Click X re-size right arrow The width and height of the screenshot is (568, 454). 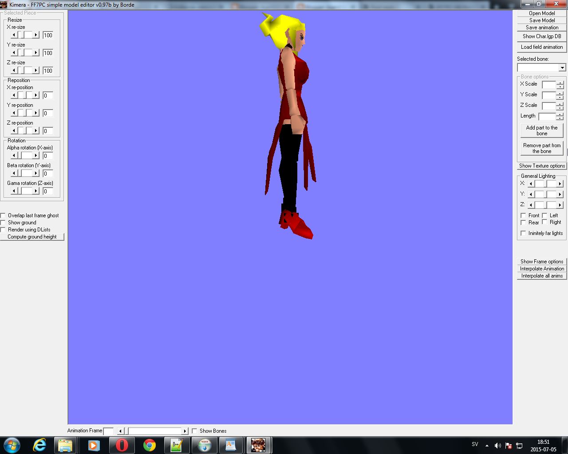(x=36, y=35)
